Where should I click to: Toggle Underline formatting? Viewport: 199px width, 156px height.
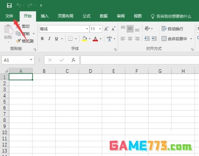57,39
